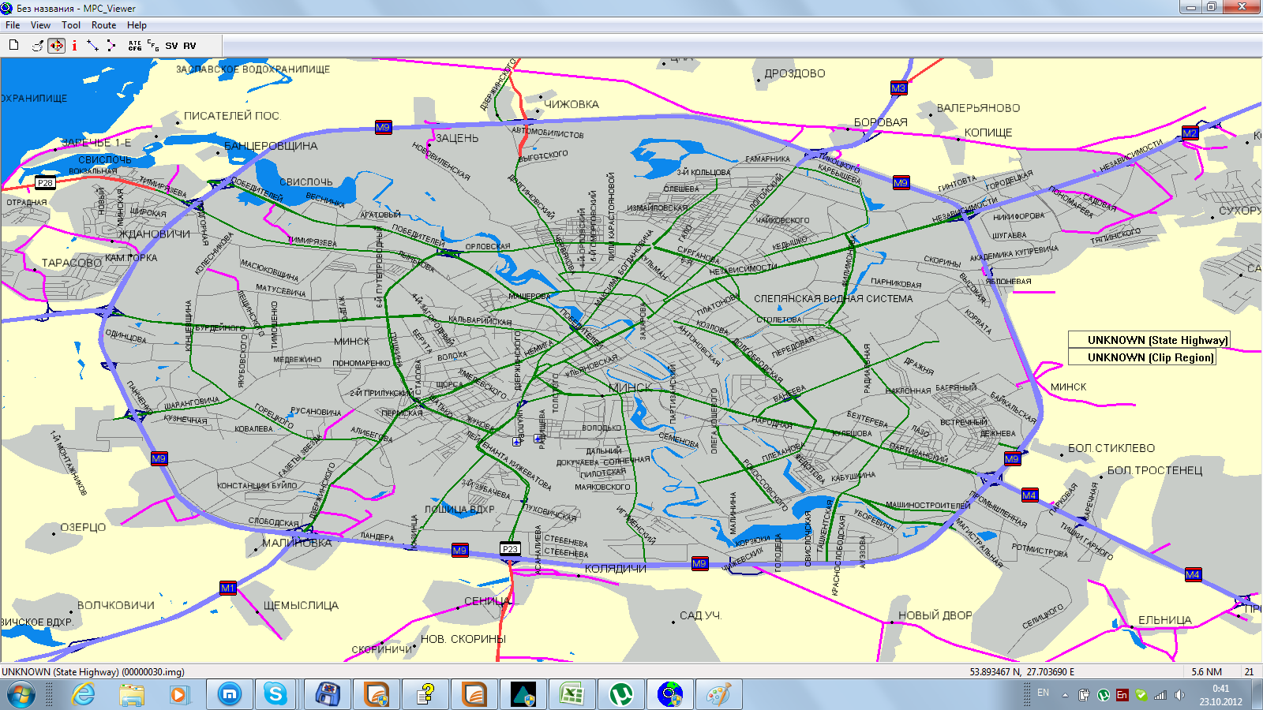Expand the View menu
Viewport: 1263px width, 710px height.
(40, 25)
